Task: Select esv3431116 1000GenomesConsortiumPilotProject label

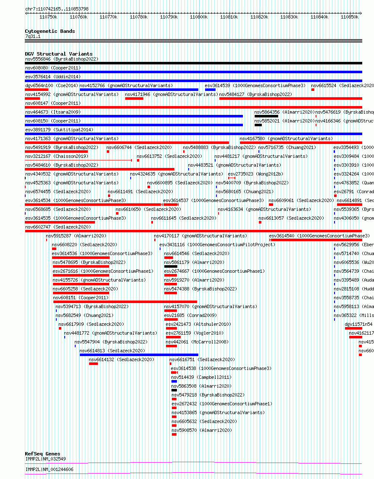Action: point(217,245)
